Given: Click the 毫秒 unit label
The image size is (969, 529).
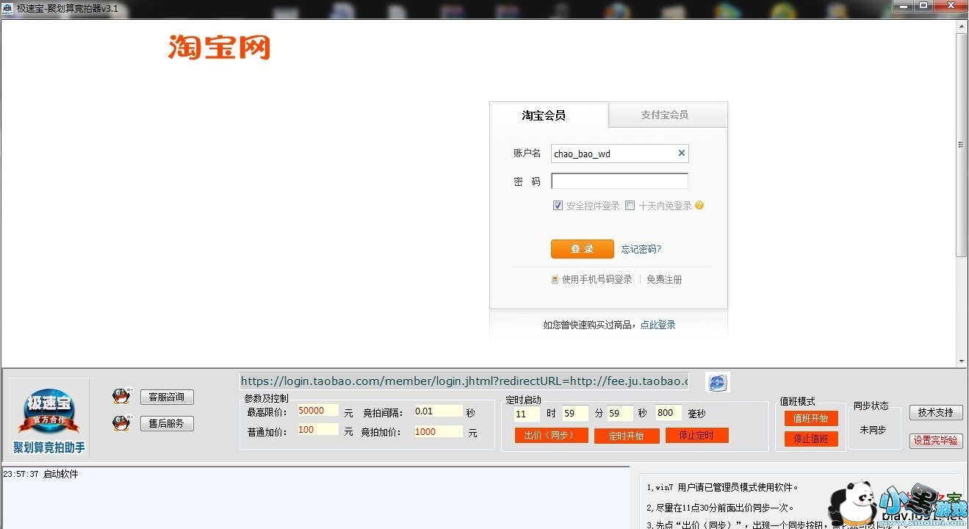Looking at the screenshot, I should point(696,414).
